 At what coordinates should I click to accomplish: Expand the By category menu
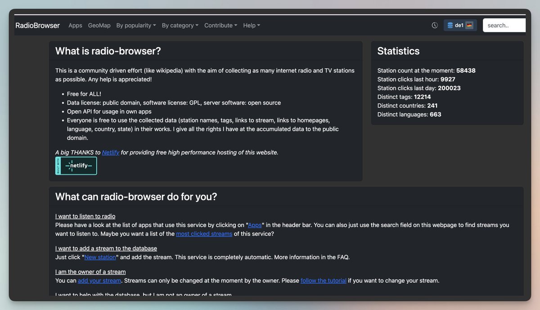(x=180, y=25)
